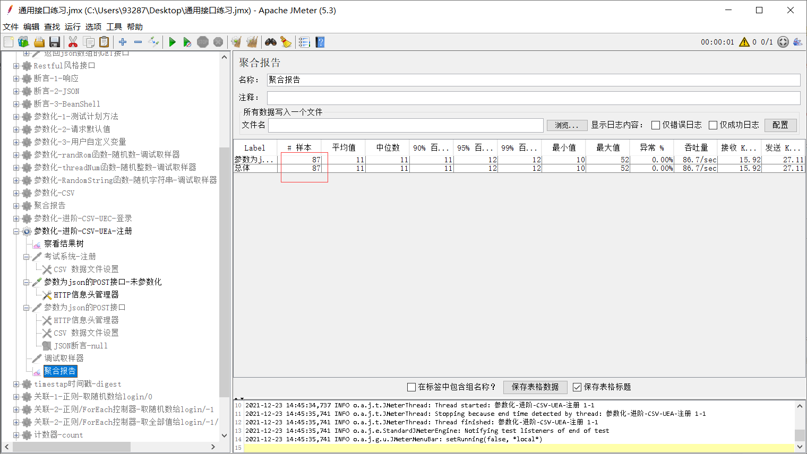Open Search with the binoculars icon
This screenshot has width=807, height=454.
[271, 42]
